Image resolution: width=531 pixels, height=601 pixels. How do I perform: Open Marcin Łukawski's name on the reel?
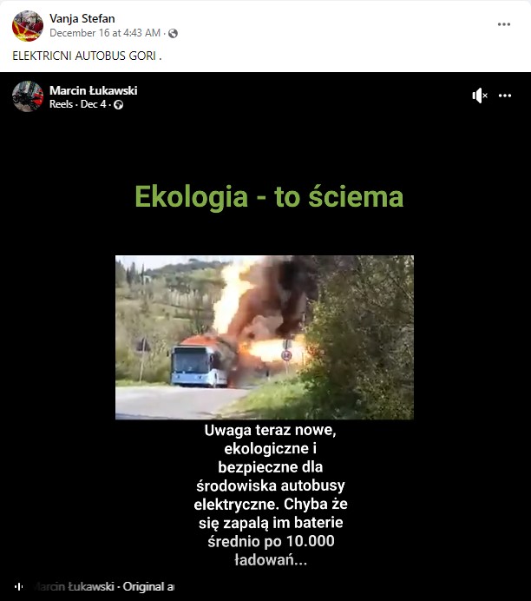coord(94,90)
